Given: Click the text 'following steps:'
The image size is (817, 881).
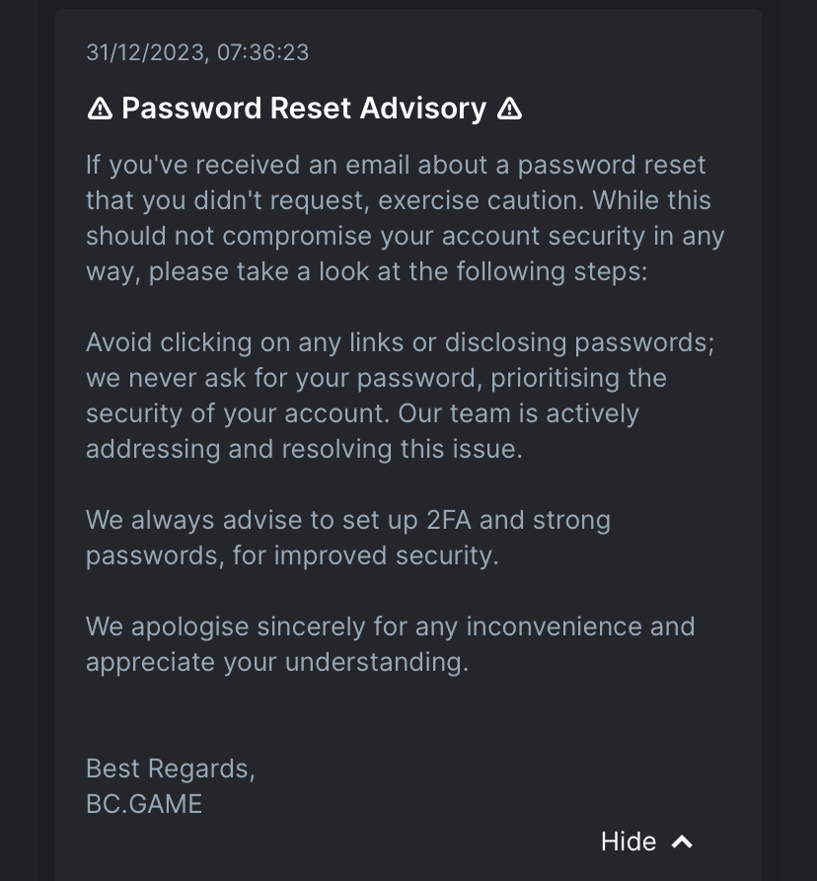Looking at the screenshot, I should point(552,271).
